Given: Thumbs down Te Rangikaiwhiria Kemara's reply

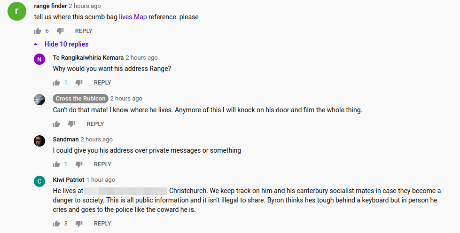Looking at the screenshot, I should pos(79,83).
